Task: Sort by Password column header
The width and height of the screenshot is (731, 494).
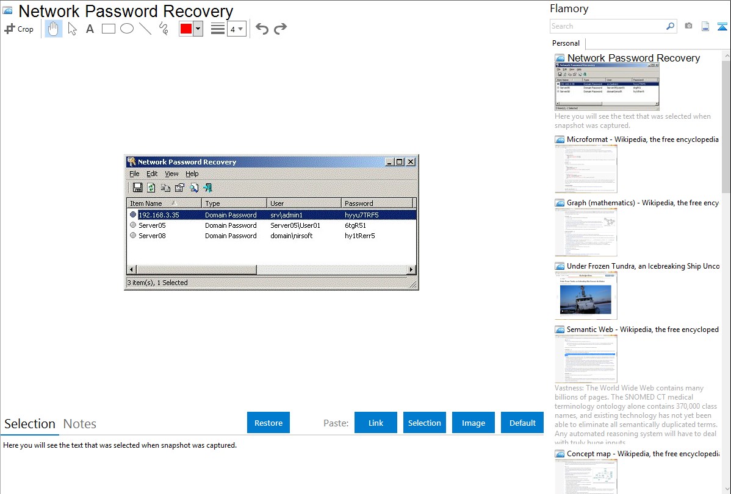Action: pos(377,203)
